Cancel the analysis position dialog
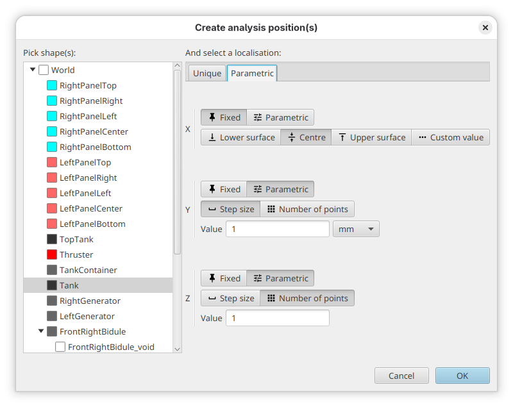 pyautogui.click(x=401, y=376)
